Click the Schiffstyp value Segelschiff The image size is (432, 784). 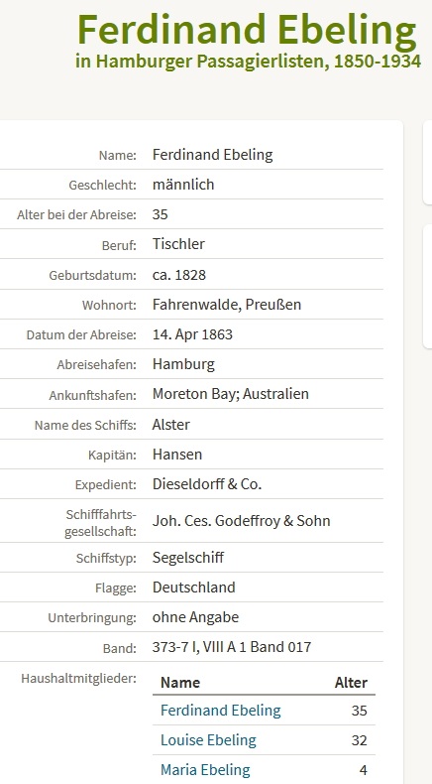(x=188, y=558)
